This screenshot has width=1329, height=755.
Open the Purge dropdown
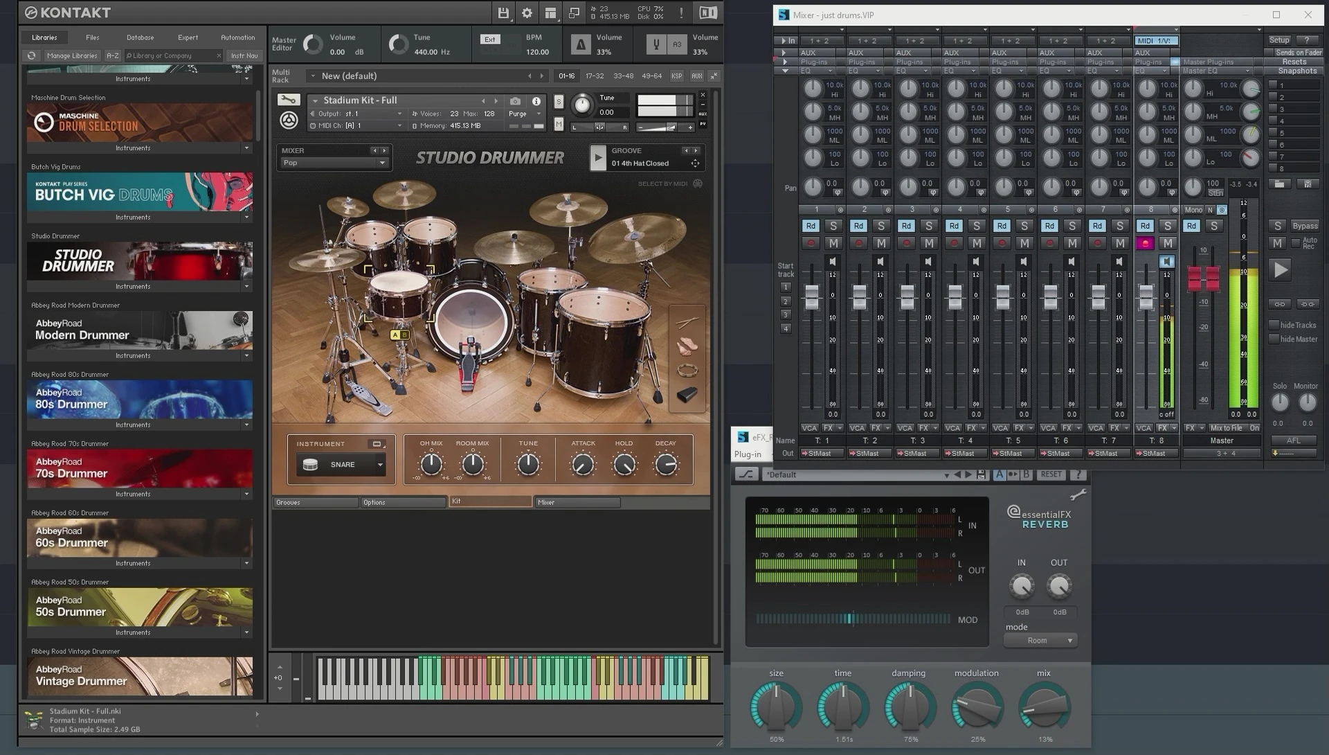click(525, 114)
